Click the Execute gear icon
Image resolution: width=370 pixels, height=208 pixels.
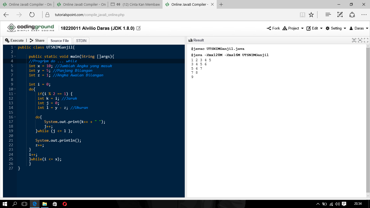pos(7,40)
